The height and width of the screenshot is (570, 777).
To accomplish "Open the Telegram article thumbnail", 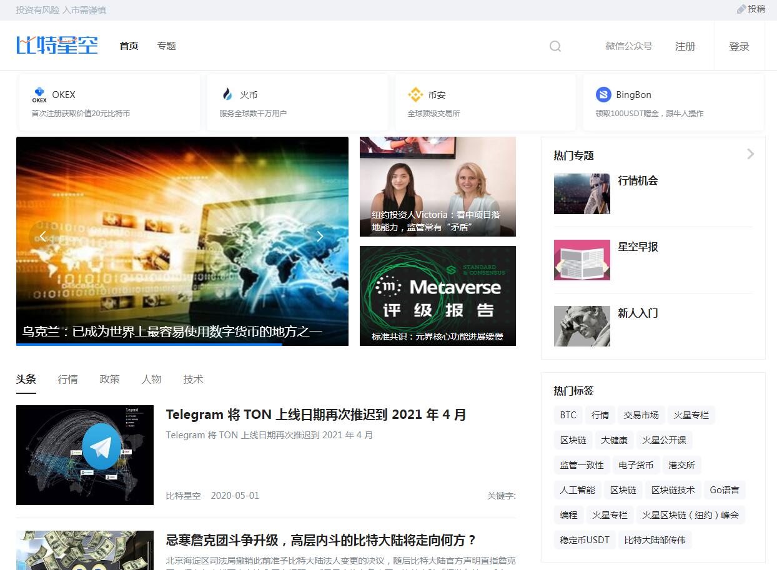I will [85, 455].
